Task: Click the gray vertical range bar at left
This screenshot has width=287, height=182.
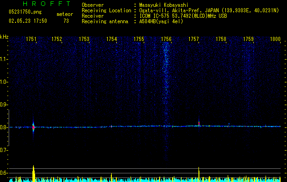Action: 9,128
